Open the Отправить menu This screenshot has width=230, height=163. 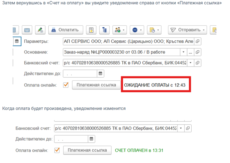click(x=188, y=30)
